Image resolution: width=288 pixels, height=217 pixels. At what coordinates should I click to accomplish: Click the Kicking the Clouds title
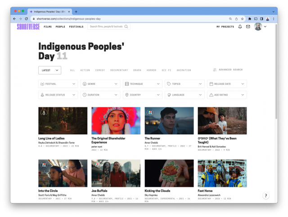pos(157,191)
